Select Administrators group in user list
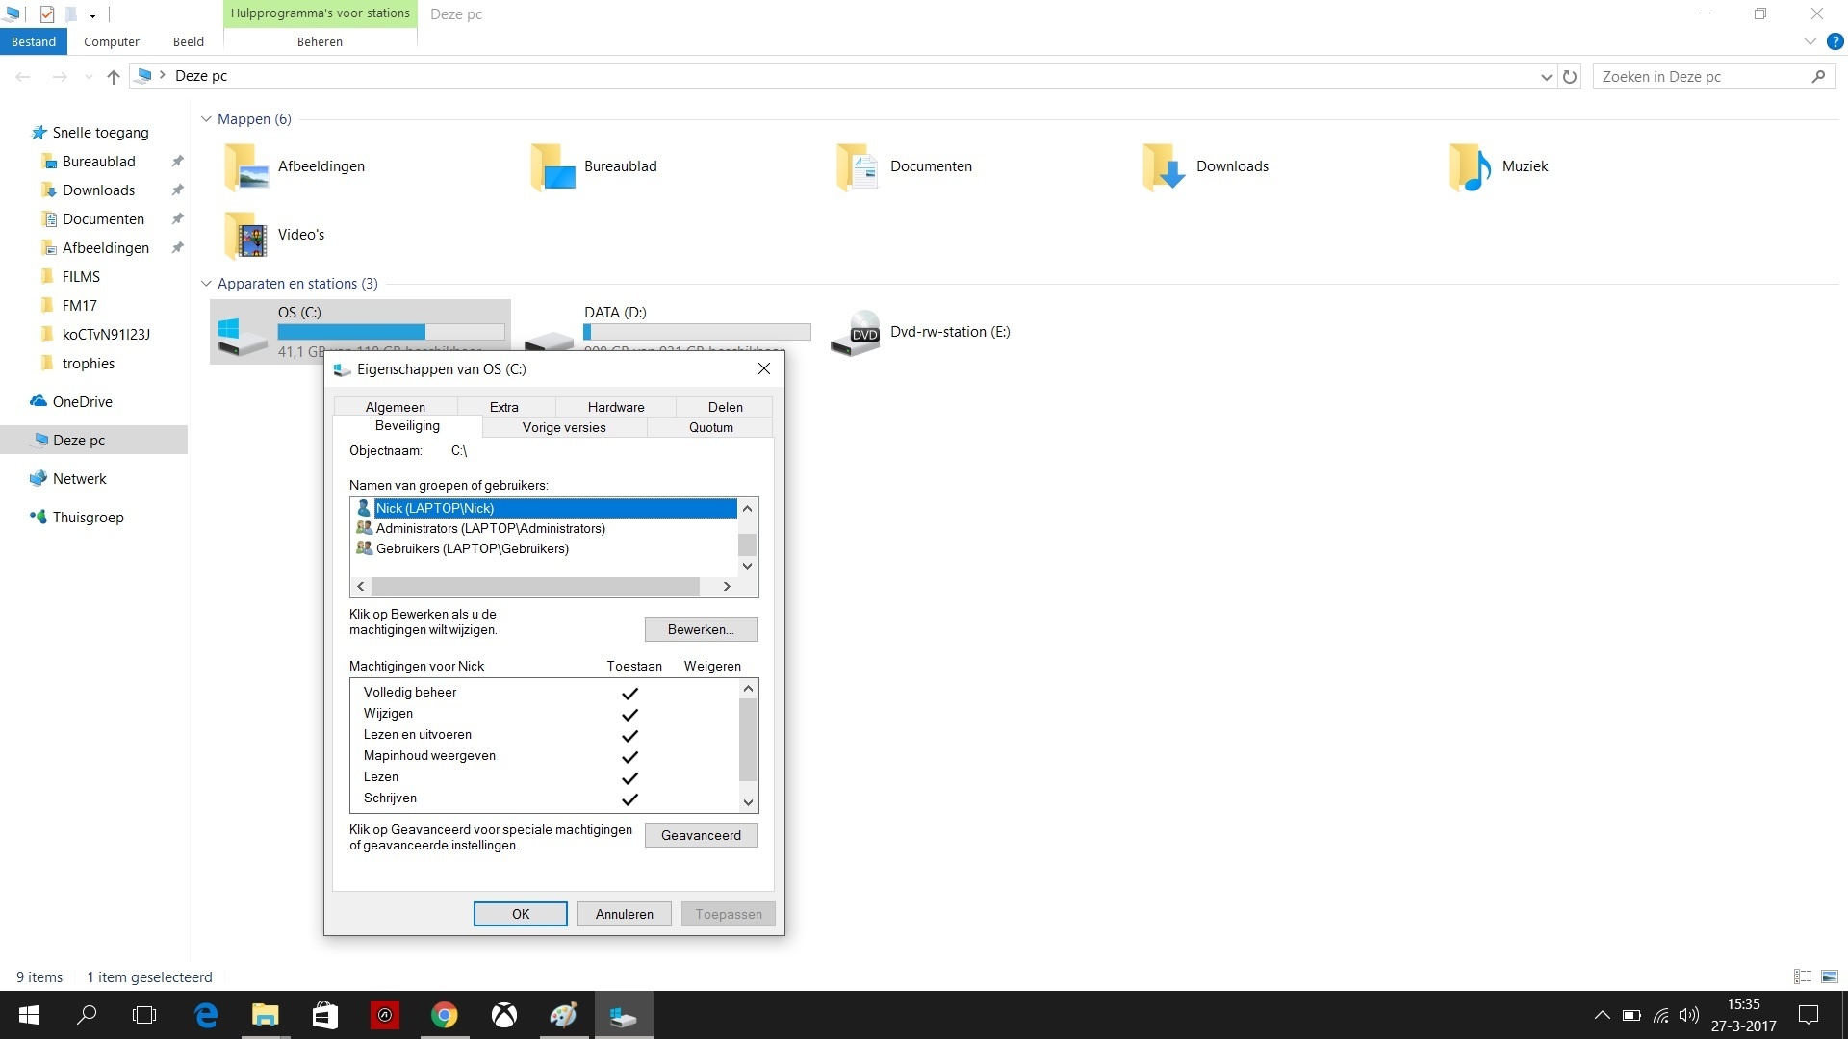Viewport: 1848px width, 1039px height. pos(490,529)
